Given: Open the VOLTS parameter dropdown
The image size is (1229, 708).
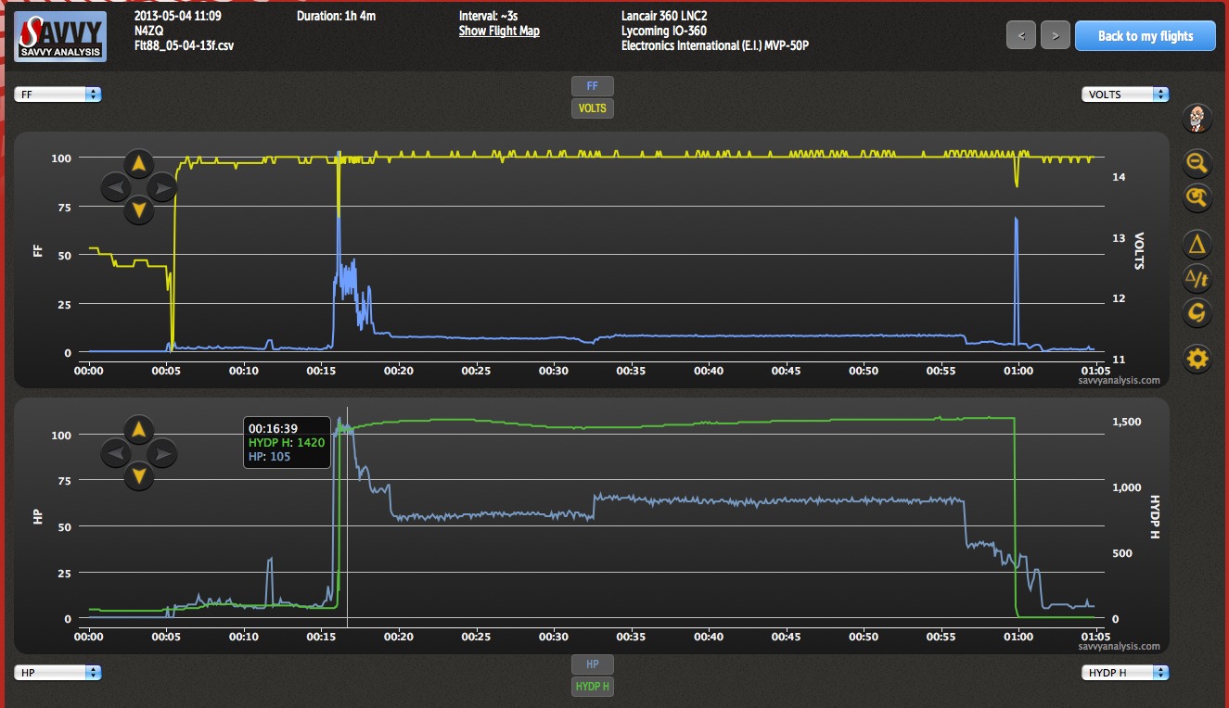Looking at the screenshot, I should click(1124, 95).
